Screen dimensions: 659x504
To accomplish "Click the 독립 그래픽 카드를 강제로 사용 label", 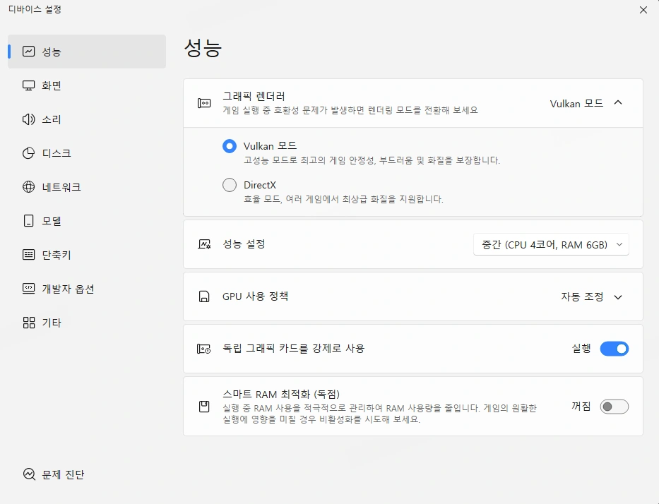I will (x=293, y=348).
